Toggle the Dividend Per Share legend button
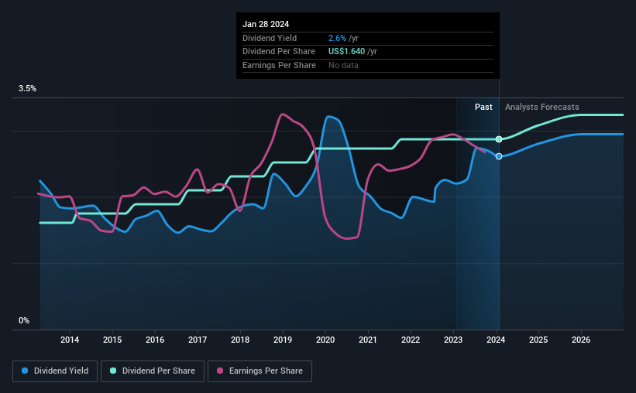This screenshot has height=393, width=636. tap(153, 371)
